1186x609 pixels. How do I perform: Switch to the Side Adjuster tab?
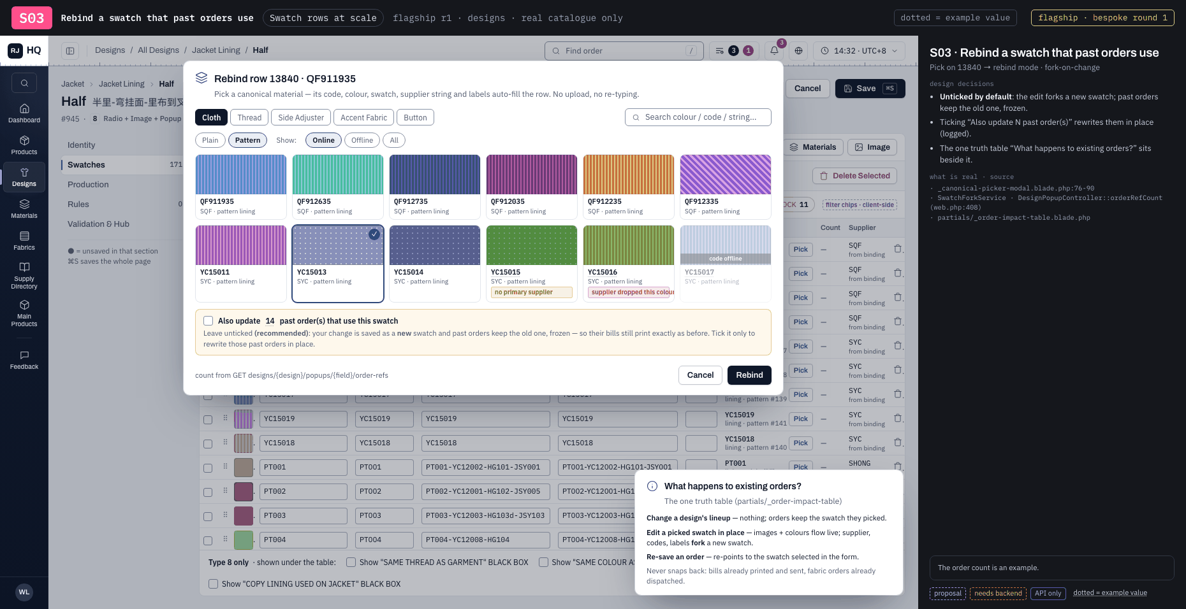pyautogui.click(x=301, y=118)
